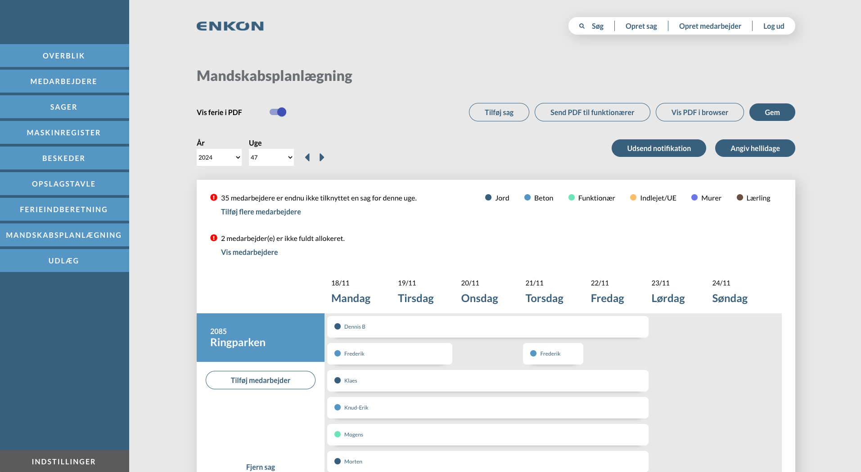Click the Gem save button

(x=772, y=112)
